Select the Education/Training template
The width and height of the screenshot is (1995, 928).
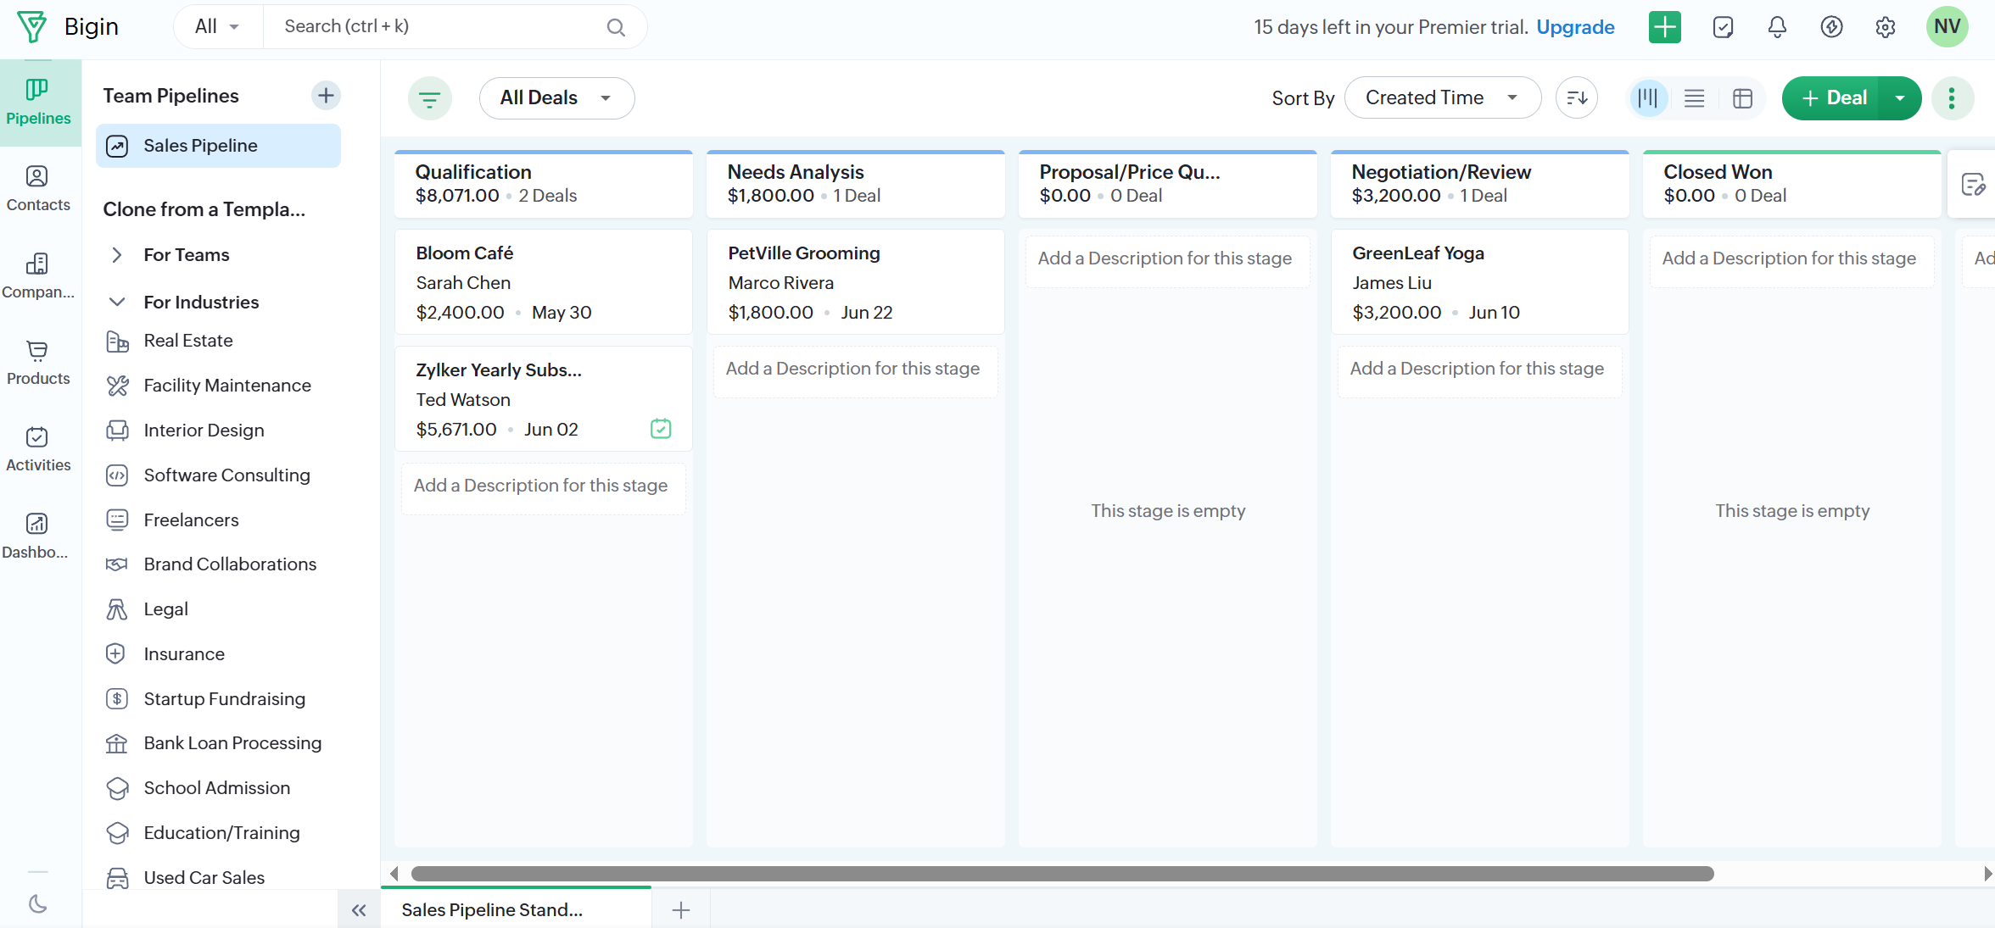221,833
